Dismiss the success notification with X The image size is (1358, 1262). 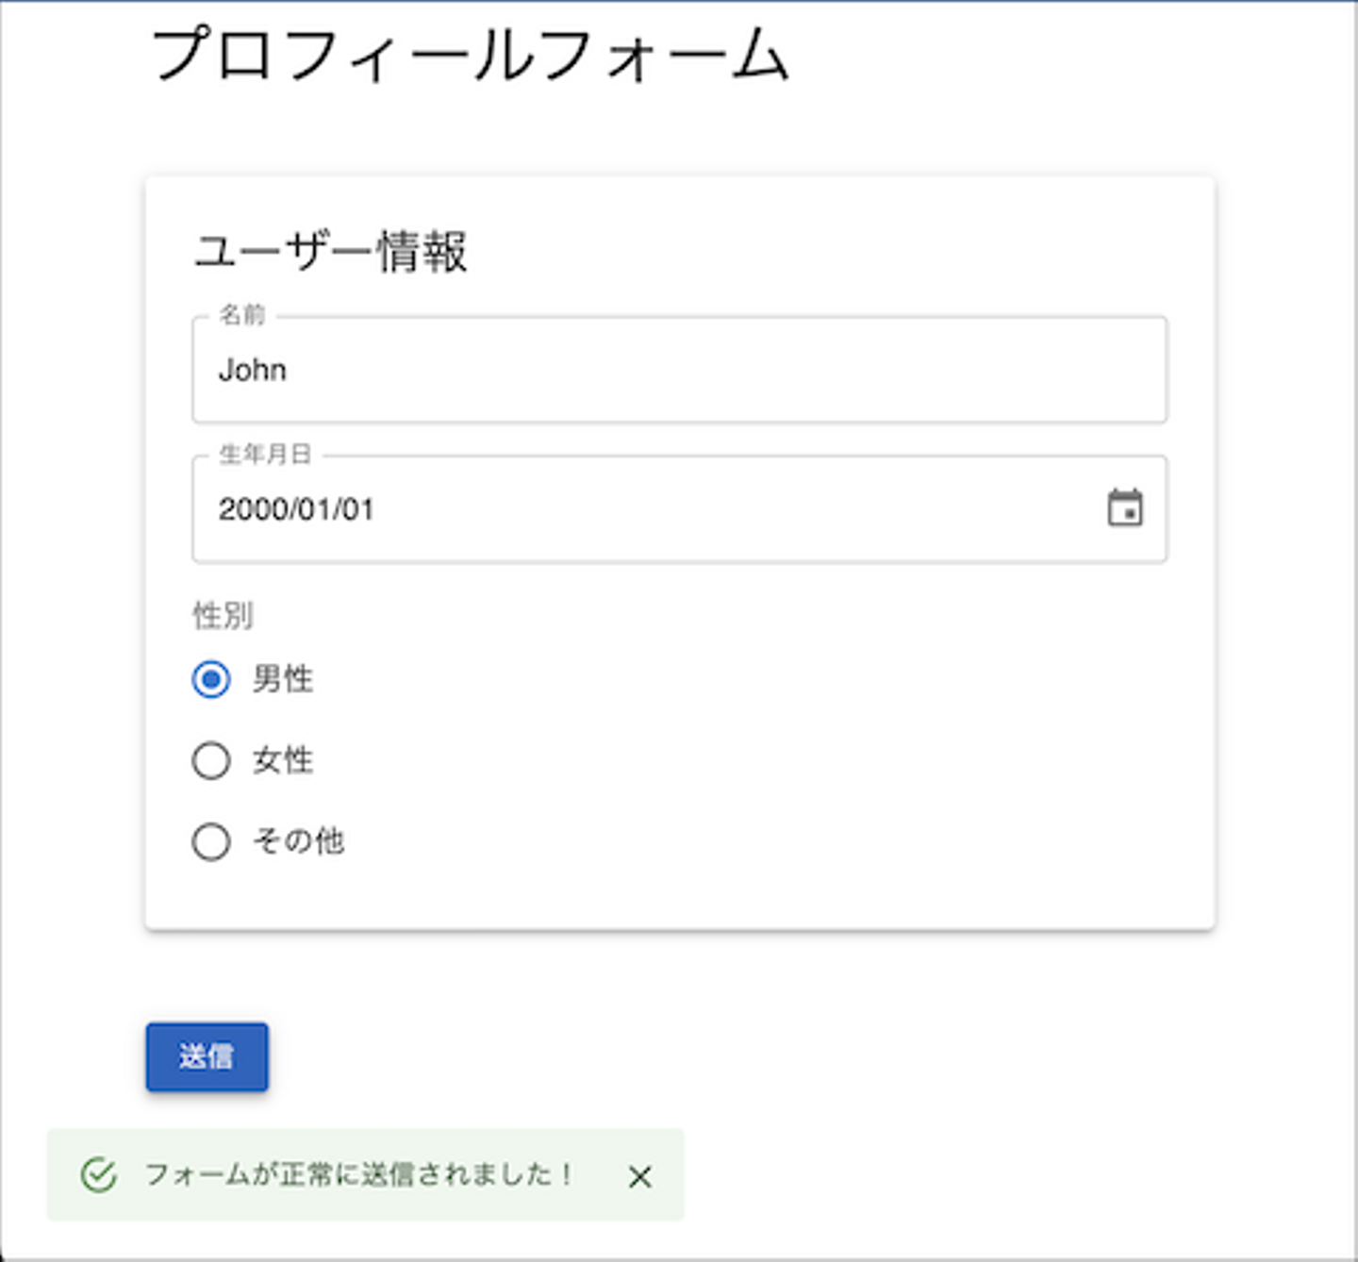[x=639, y=1176]
